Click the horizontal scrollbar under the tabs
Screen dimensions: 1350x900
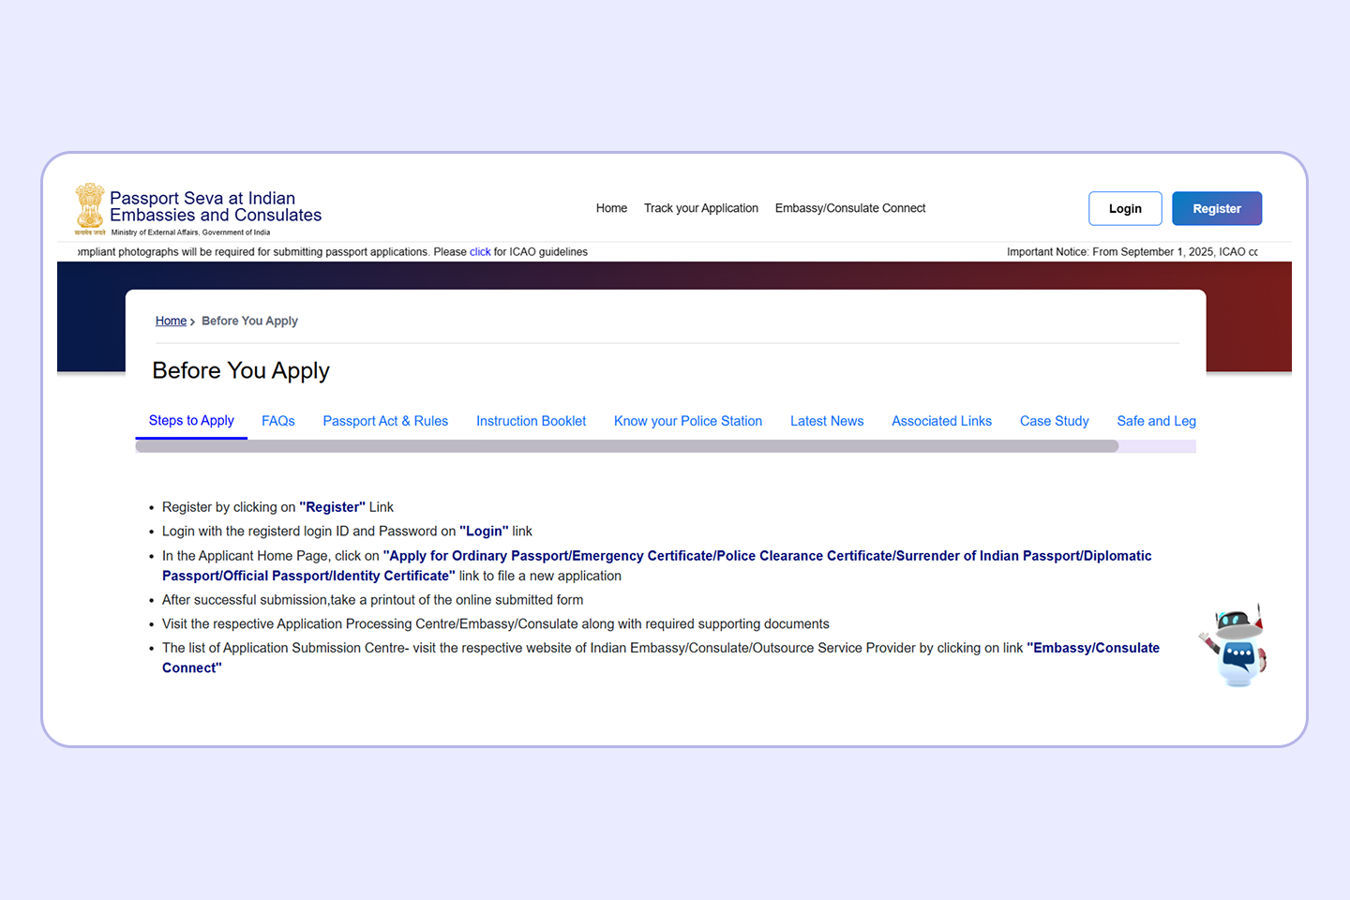(x=627, y=446)
